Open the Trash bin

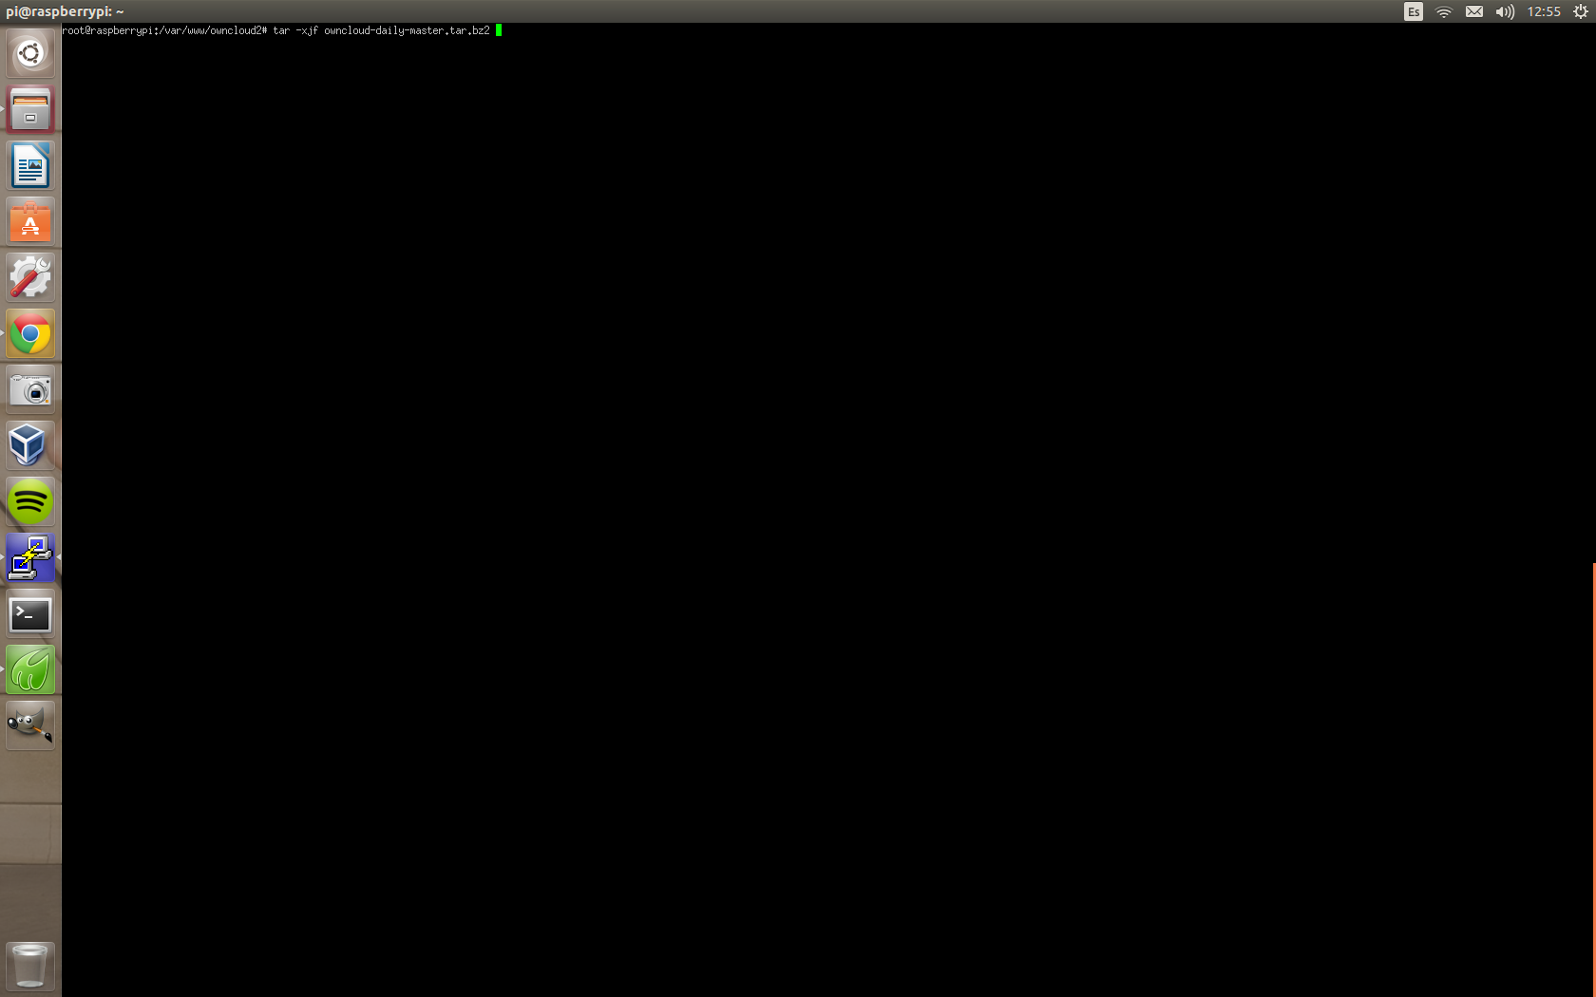(x=30, y=966)
